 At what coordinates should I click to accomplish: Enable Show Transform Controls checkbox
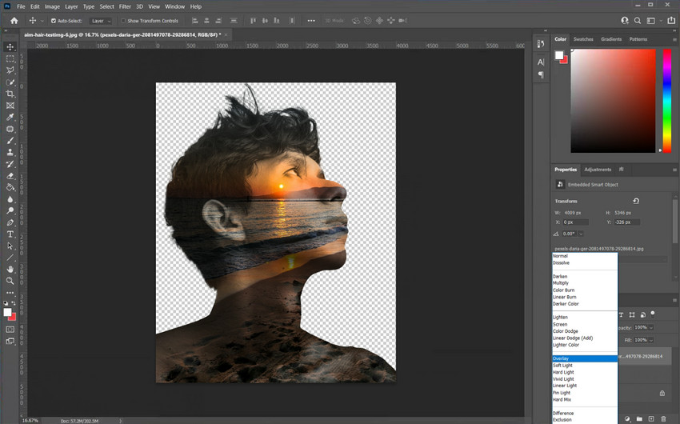pyautogui.click(x=123, y=21)
